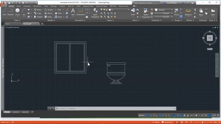Switch to the Annotate ribbon tab
The width and height of the screenshot is (221, 124).
click(27, 6)
